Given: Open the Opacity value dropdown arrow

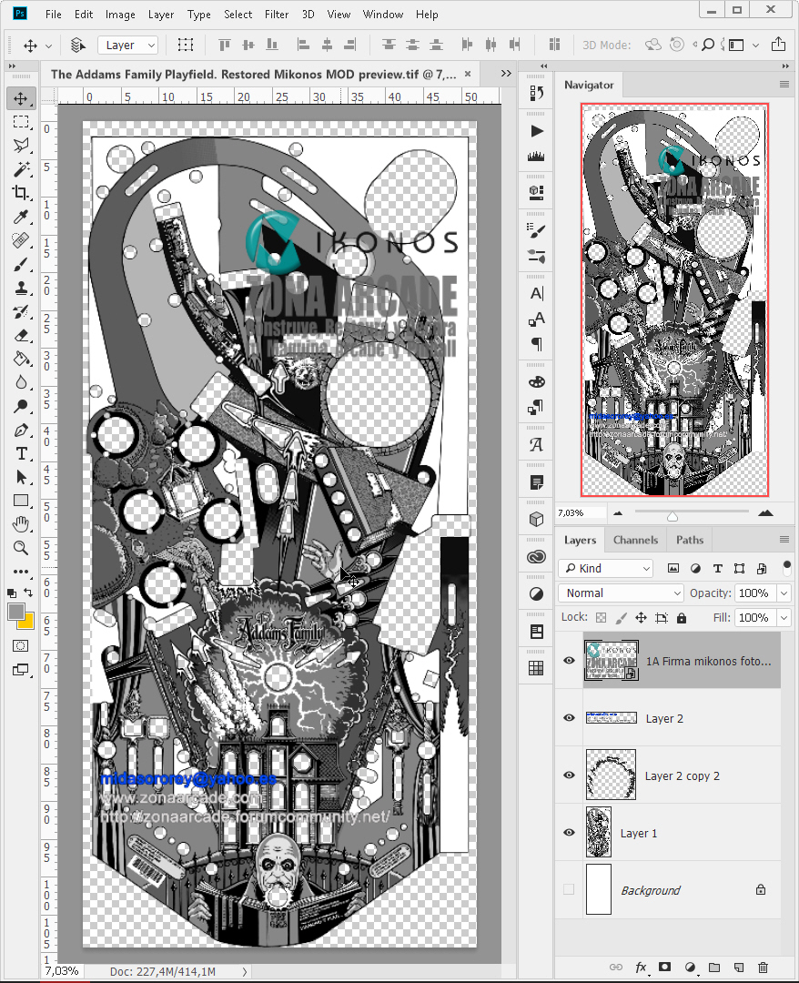Looking at the screenshot, I should (784, 593).
